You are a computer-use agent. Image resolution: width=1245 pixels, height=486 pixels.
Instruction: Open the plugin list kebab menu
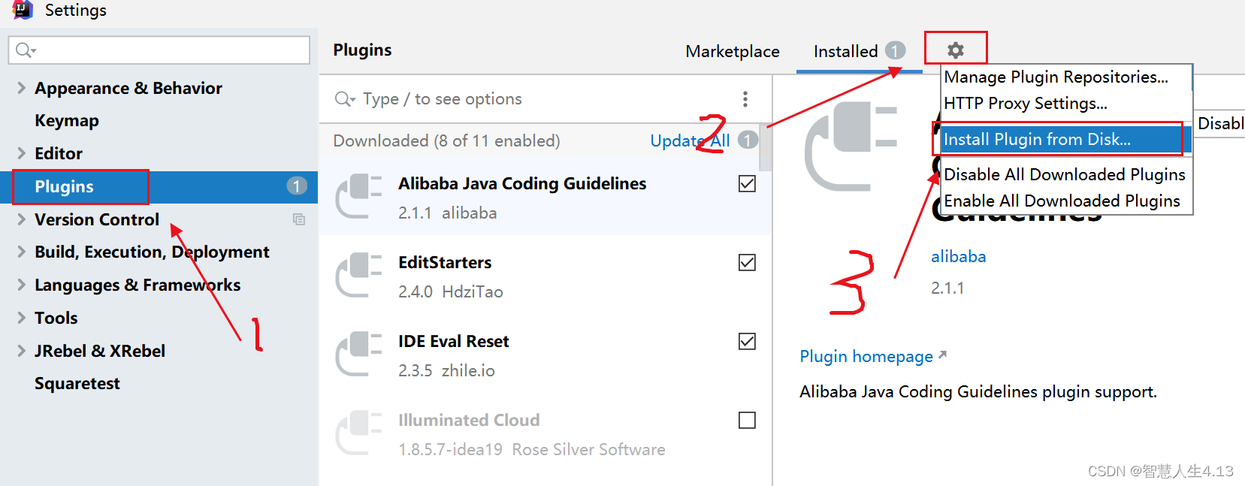745,98
